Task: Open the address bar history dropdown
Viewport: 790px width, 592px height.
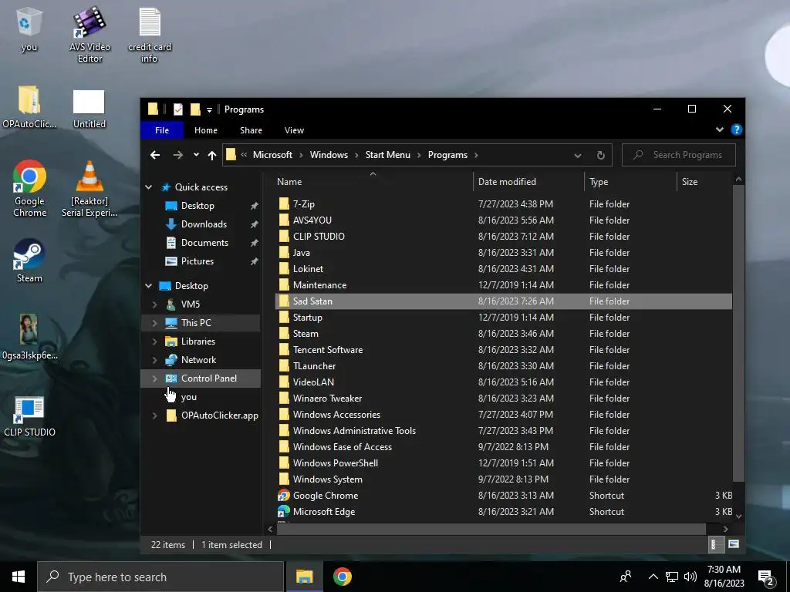Action: click(577, 156)
